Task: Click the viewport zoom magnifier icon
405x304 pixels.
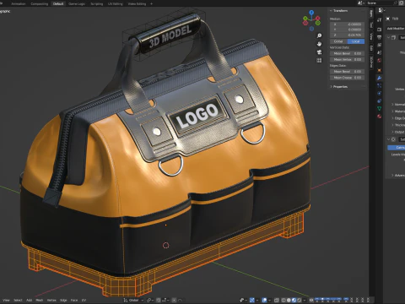Action: pos(319,35)
